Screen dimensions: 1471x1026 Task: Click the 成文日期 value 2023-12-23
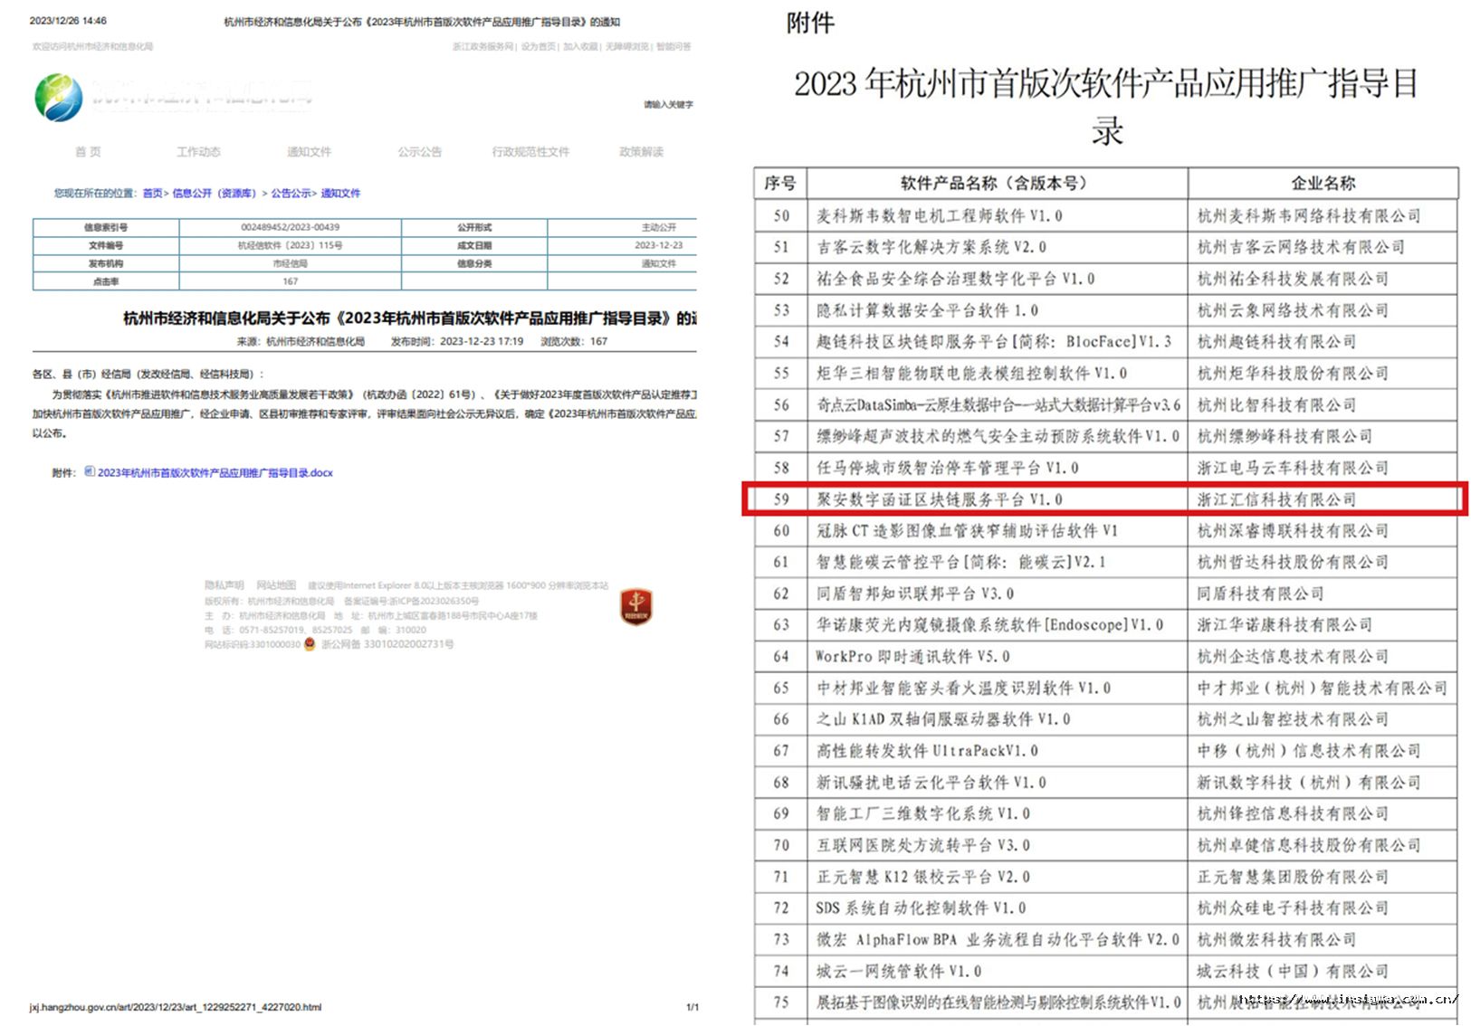[x=659, y=245]
